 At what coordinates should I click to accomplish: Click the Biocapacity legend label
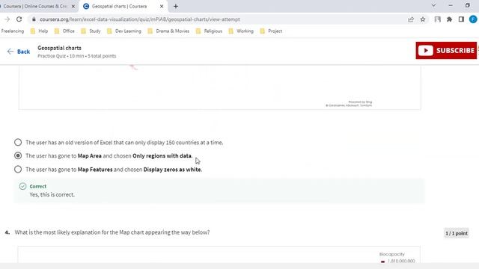[392, 254]
